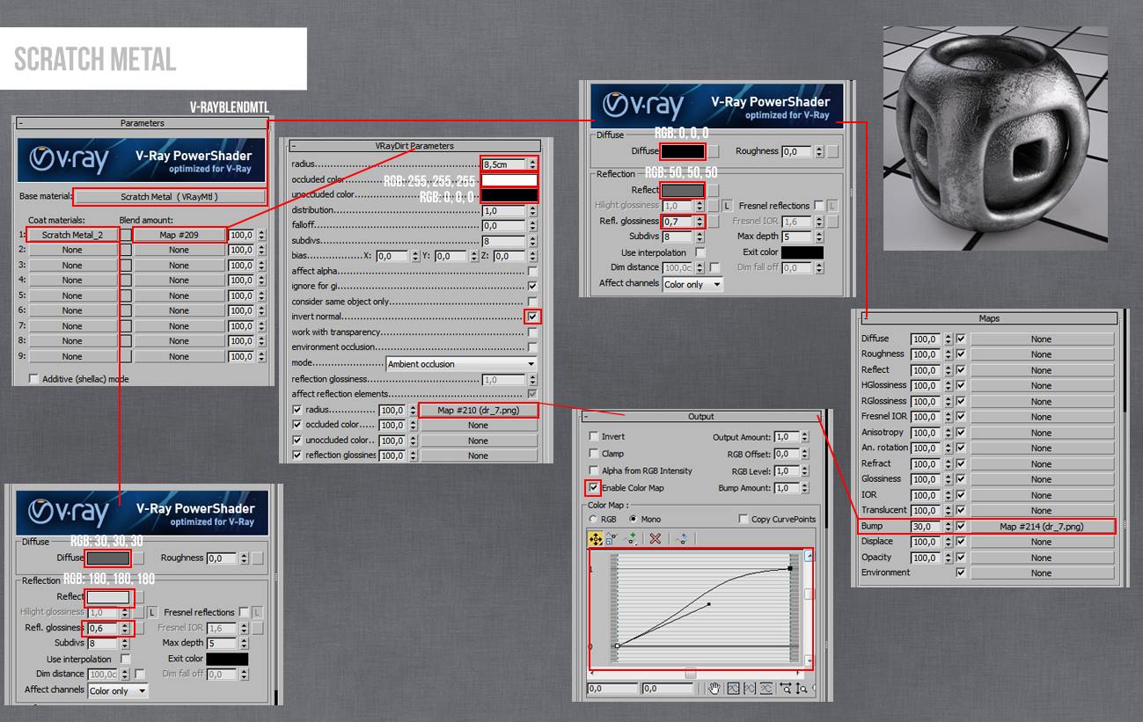Toggle the Bump map enable checkbox
This screenshot has height=722, width=1143.
coord(961,527)
